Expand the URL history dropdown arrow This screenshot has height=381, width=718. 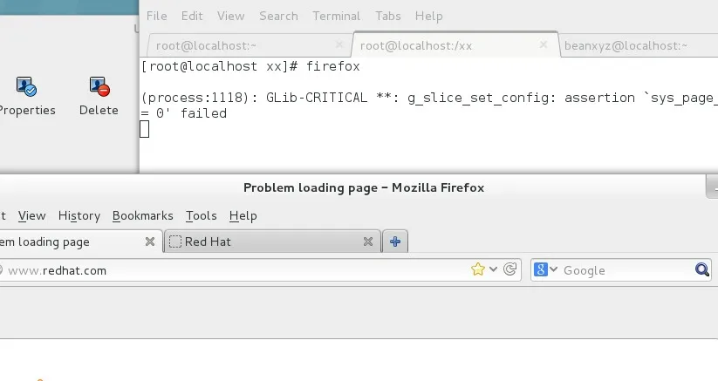[x=494, y=269]
